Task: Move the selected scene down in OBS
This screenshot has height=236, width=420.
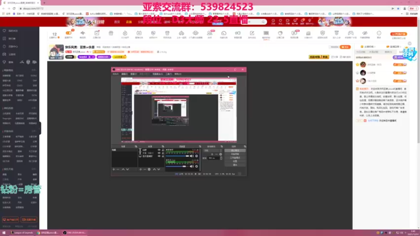Action: point(128,169)
